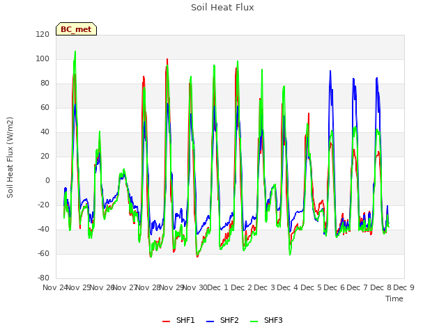
Task: Click the '-40' y-axis tick label
Action: point(43,229)
